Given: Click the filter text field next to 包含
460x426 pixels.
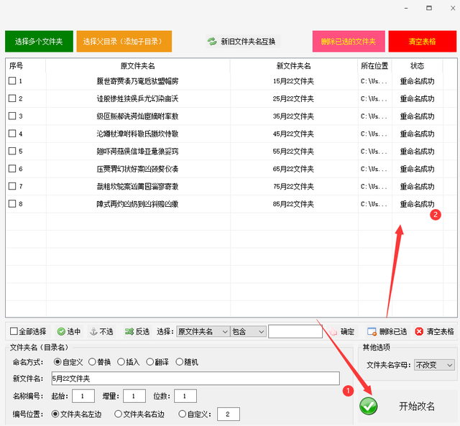Looking at the screenshot, I should 295,332.
